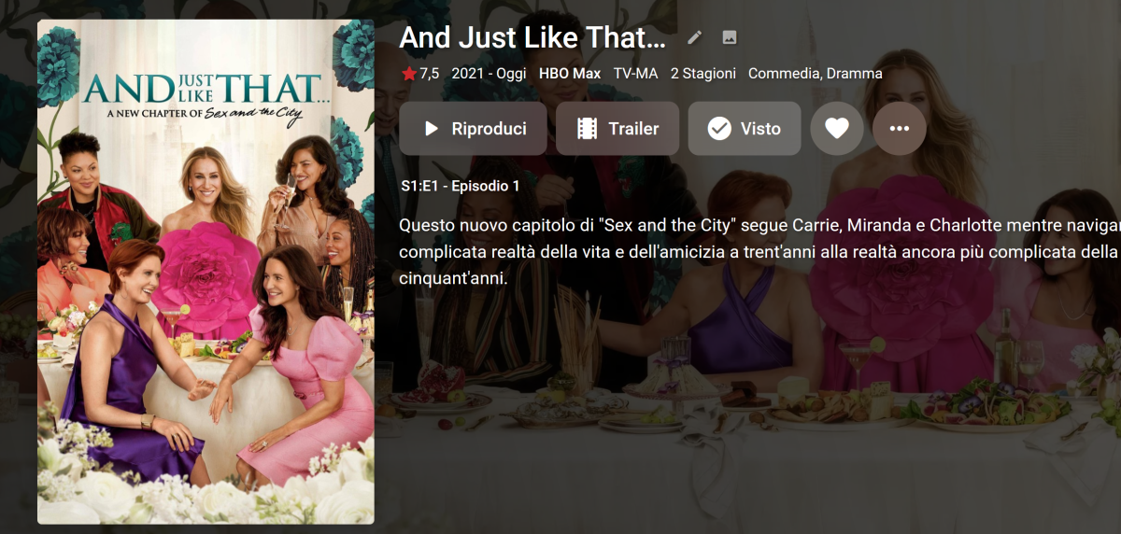Browse the Commedia genre
1121x534 pixels.
click(786, 74)
